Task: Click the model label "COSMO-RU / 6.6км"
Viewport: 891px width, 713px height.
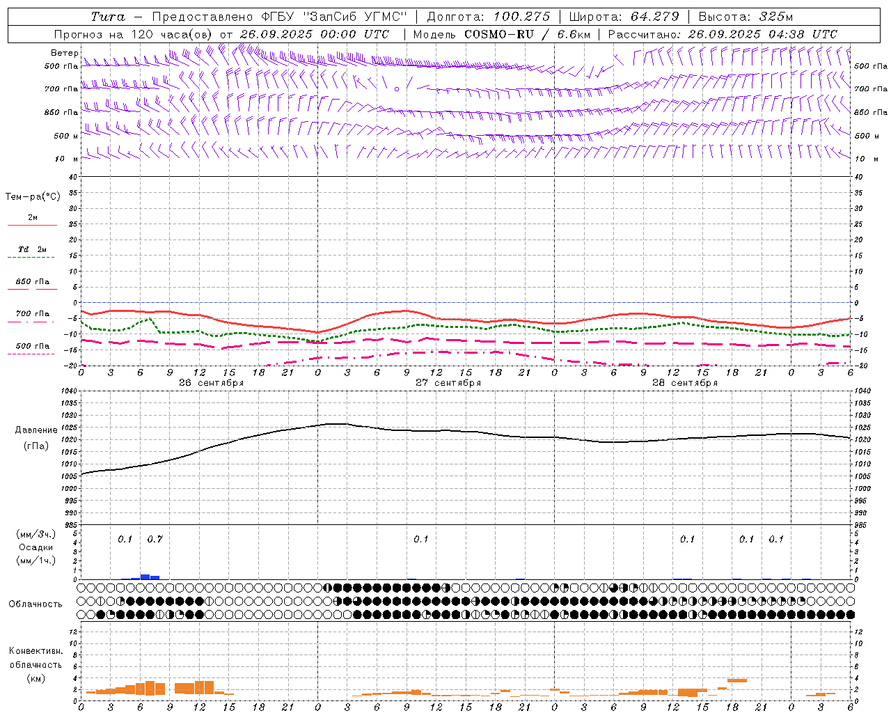Action: 527,34
